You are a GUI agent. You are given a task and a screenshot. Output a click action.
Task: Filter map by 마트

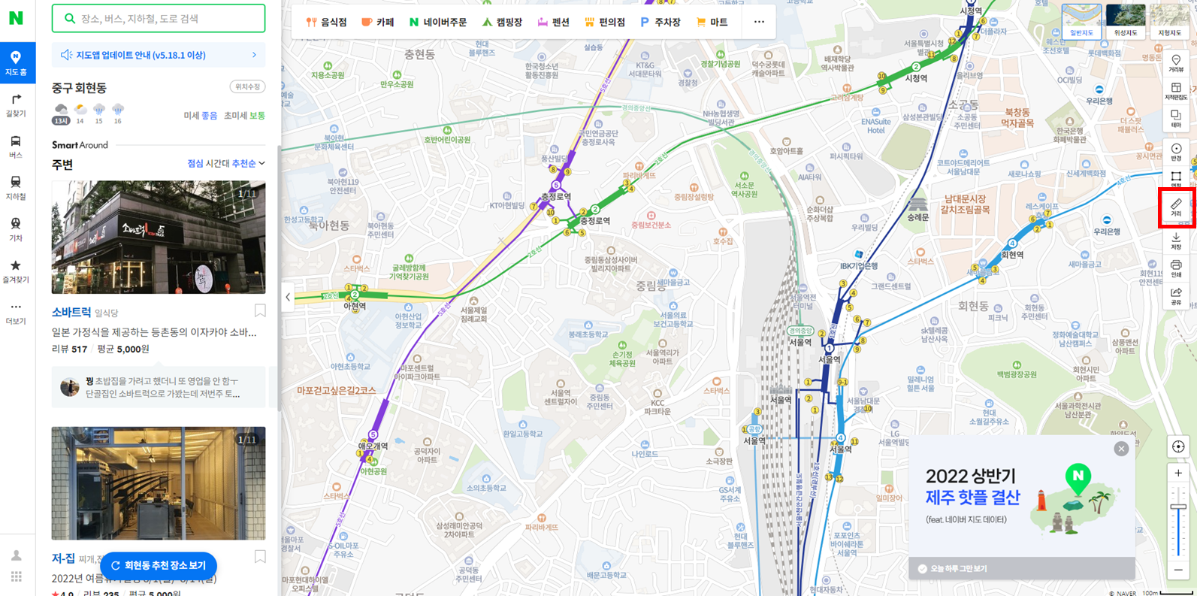pyautogui.click(x=712, y=23)
